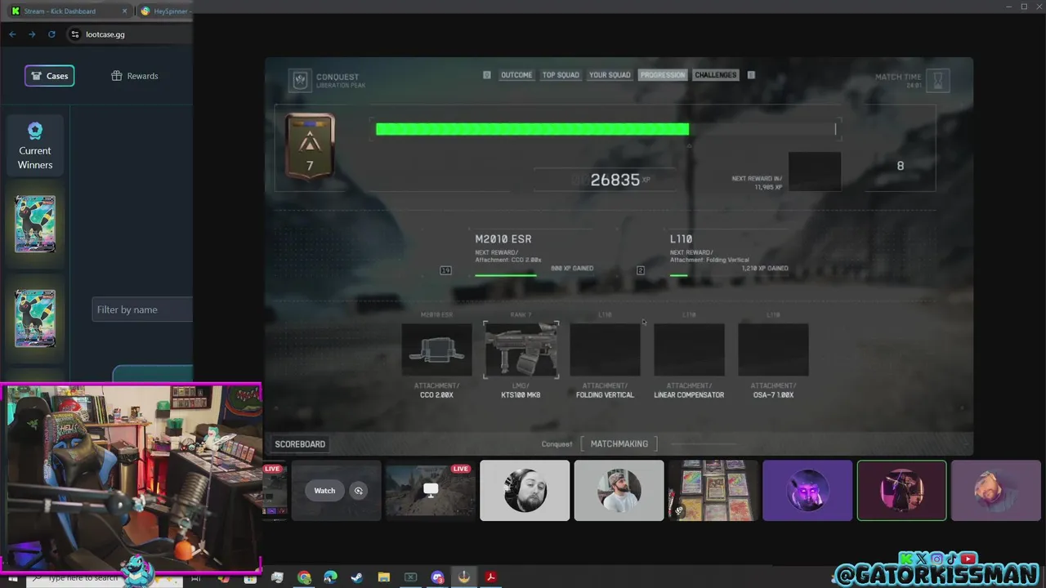Open the Scoreboard
Screen dimensions: 1046x588
[300, 444]
